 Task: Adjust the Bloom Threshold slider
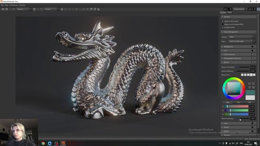click(x=242, y=67)
